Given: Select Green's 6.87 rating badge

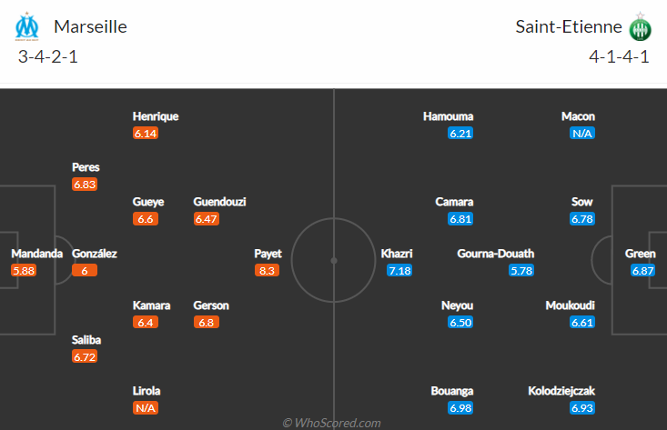Looking at the screenshot, I should (x=642, y=270).
